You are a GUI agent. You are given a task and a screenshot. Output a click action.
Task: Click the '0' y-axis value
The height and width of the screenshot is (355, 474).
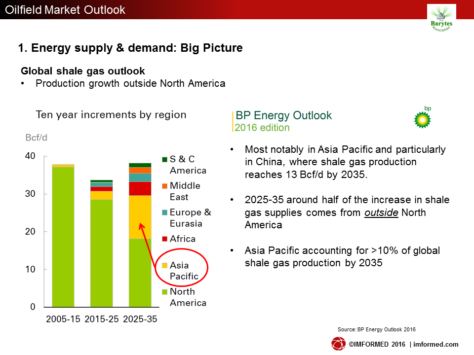33,307
